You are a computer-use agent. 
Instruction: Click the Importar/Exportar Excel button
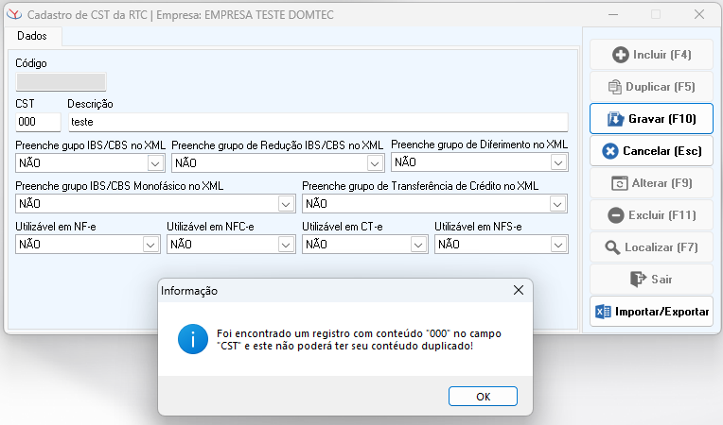tap(650, 312)
